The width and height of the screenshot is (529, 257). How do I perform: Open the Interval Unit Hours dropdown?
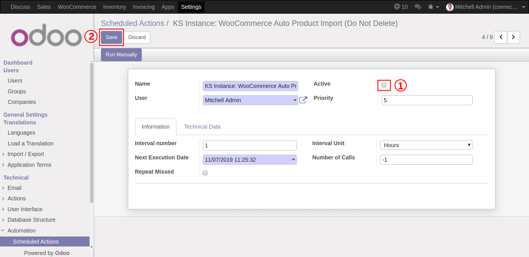(426, 145)
